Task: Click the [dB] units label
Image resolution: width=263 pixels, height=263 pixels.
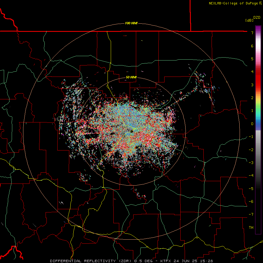Action: (x=250, y=20)
